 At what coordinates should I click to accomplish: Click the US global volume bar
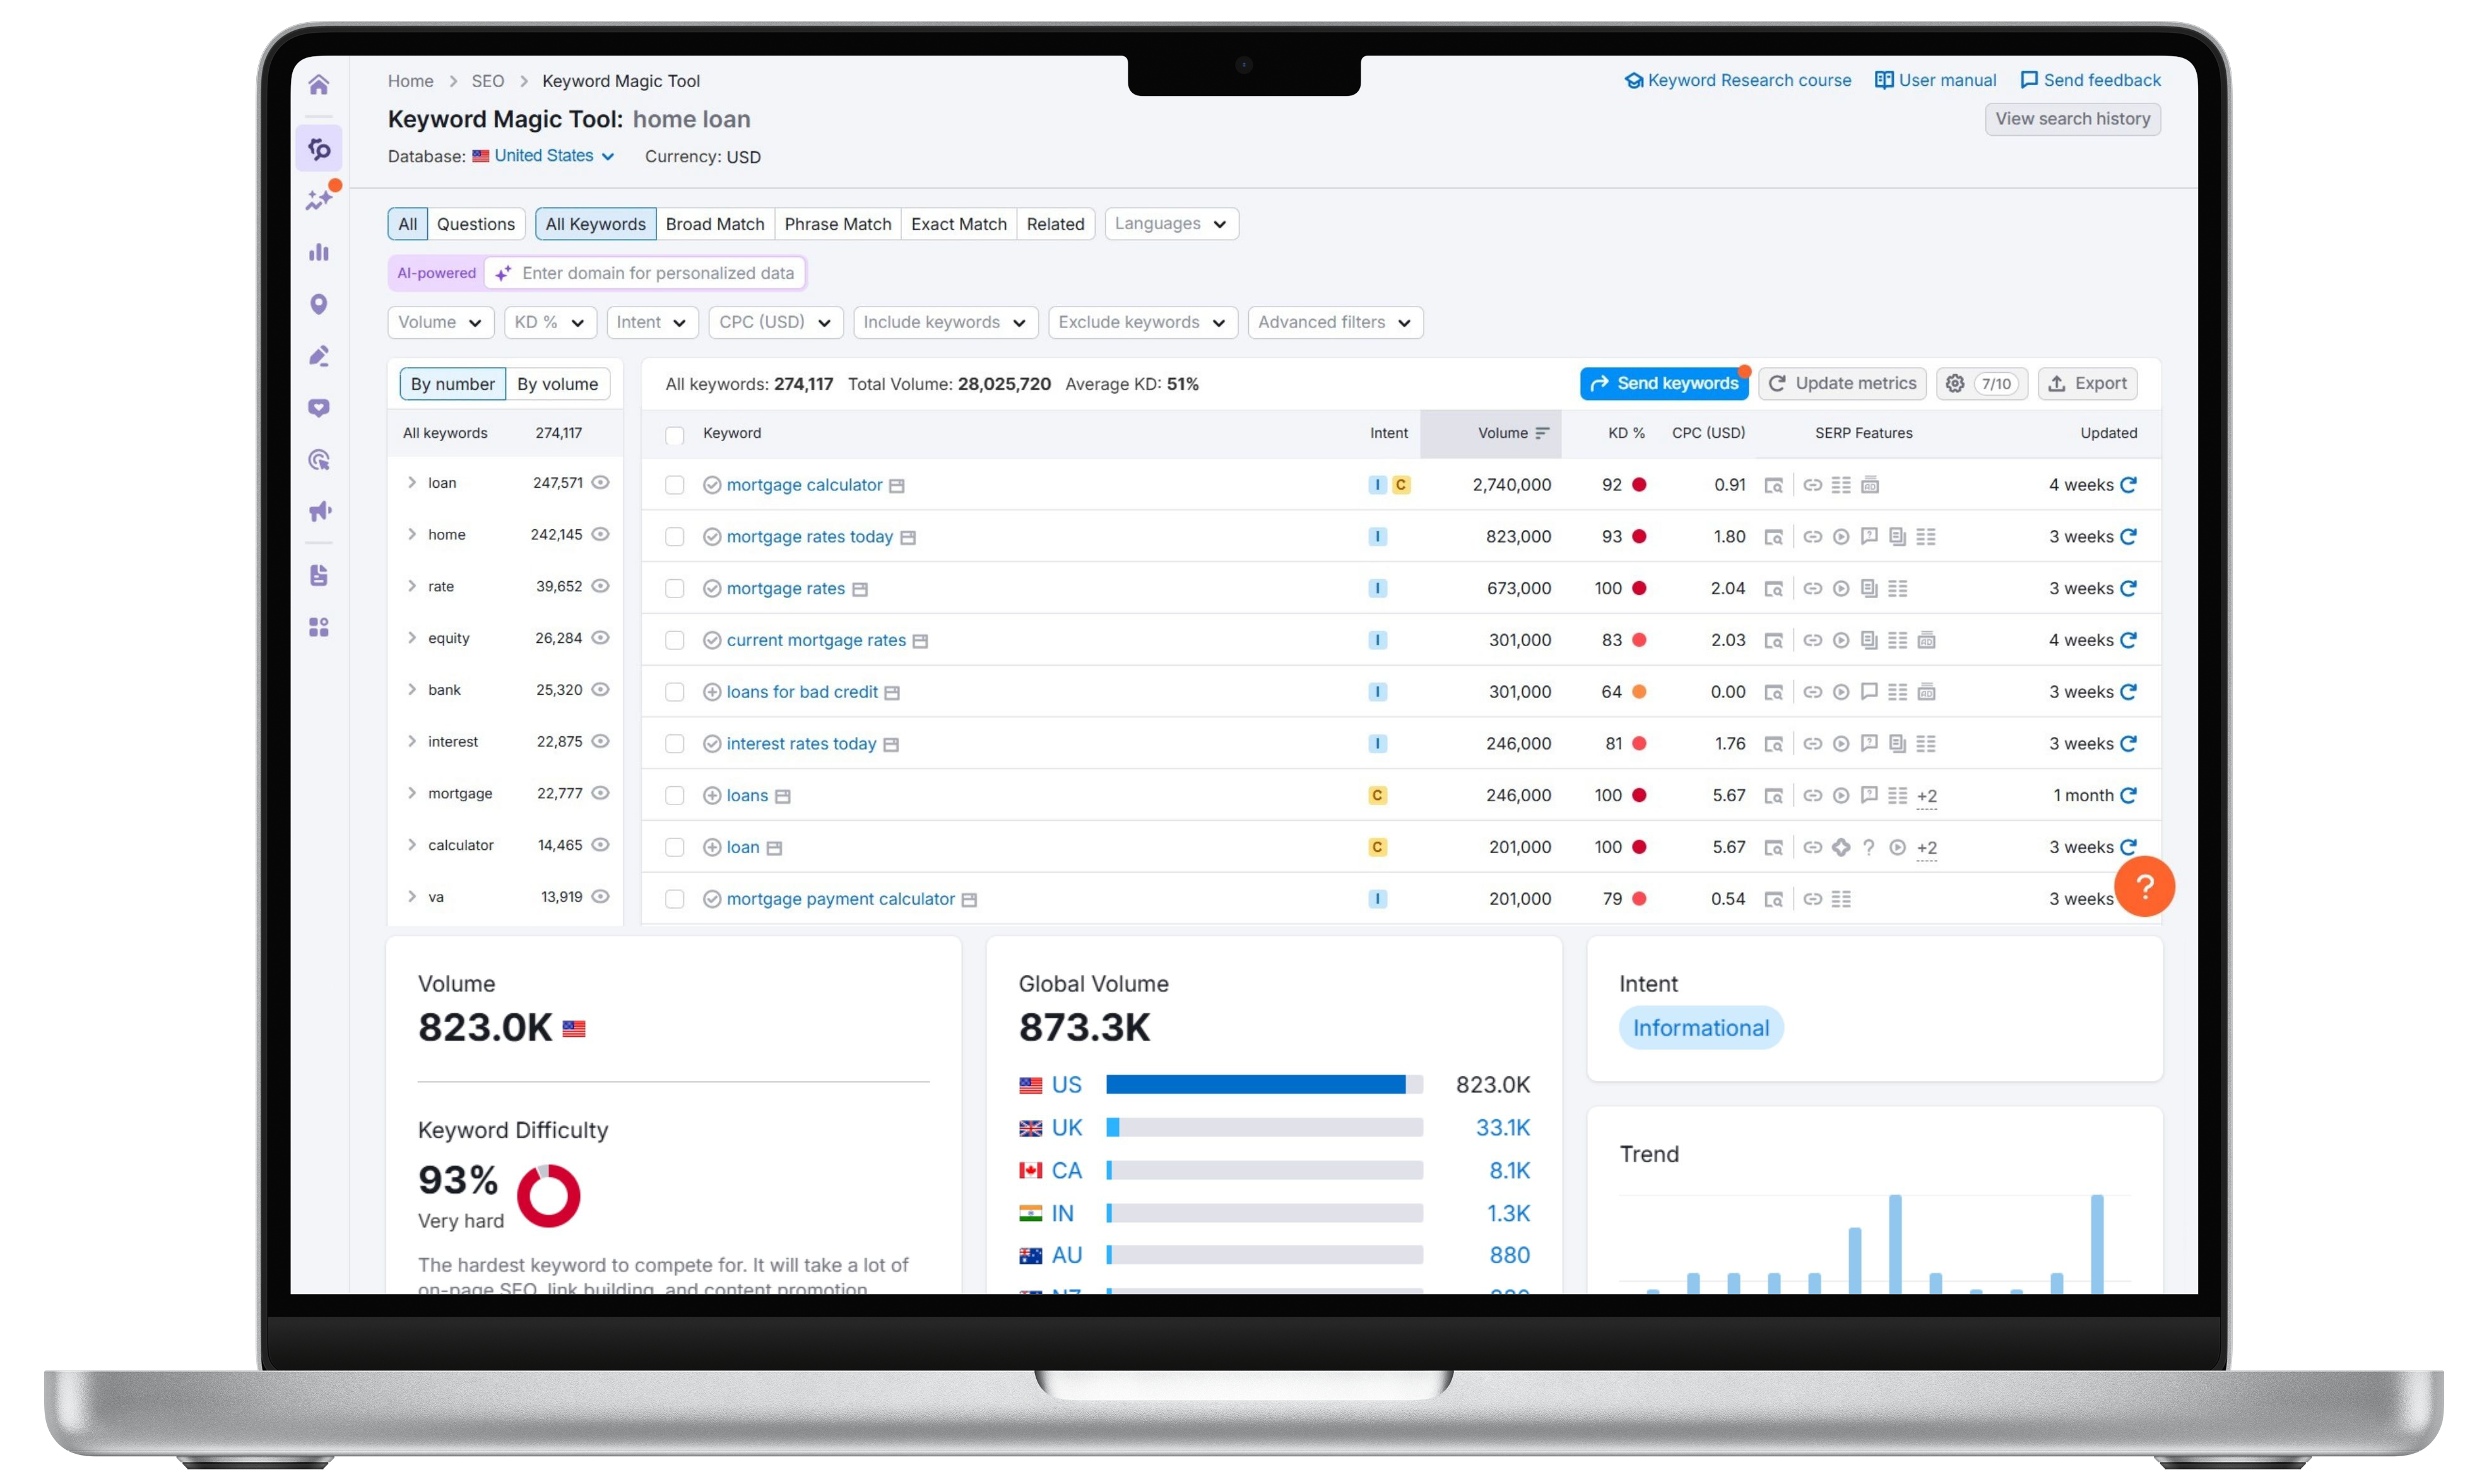coord(1263,1085)
